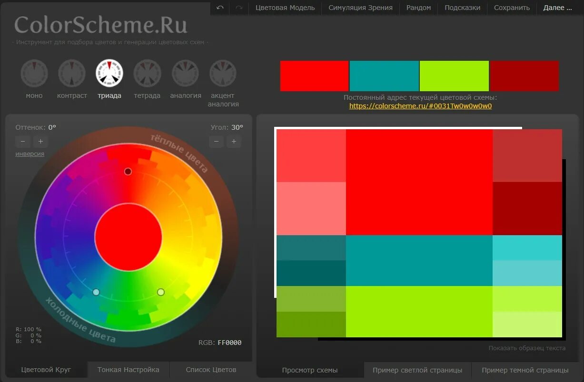
Task: Click the primary hue marker on the wheel
Action: coord(128,172)
